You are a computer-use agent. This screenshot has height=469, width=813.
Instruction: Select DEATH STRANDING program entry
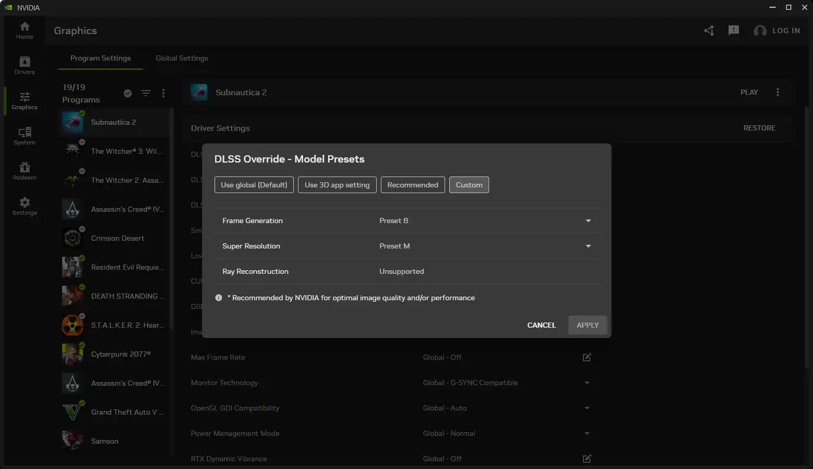click(115, 296)
